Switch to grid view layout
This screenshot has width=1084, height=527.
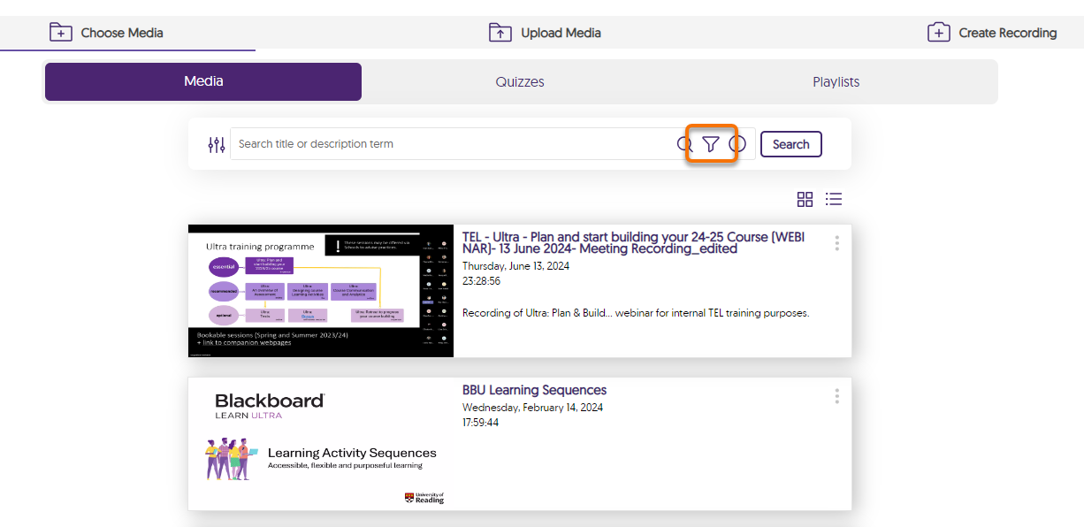(x=805, y=200)
